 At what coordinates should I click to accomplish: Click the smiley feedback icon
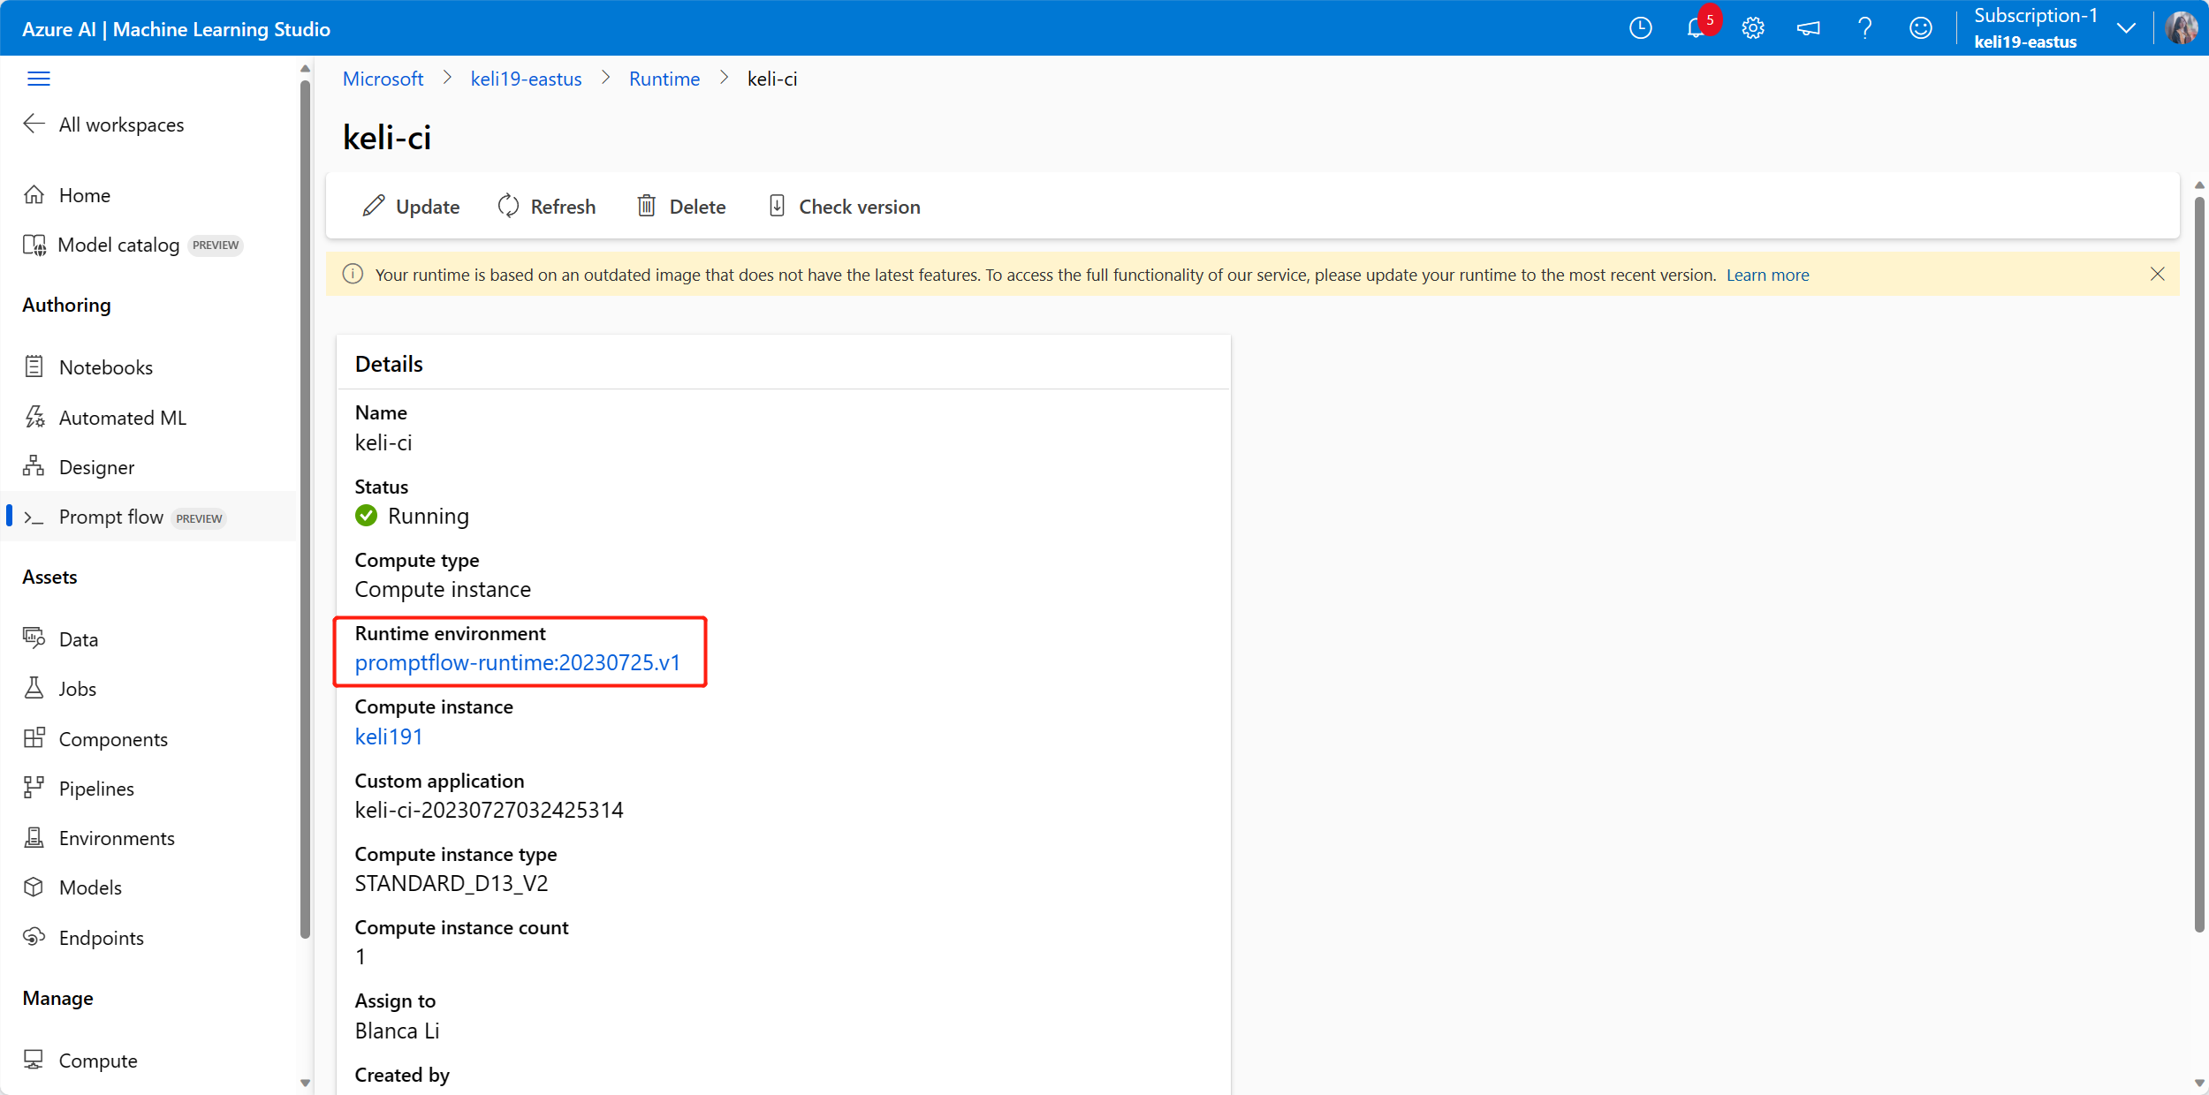(1920, 28)
